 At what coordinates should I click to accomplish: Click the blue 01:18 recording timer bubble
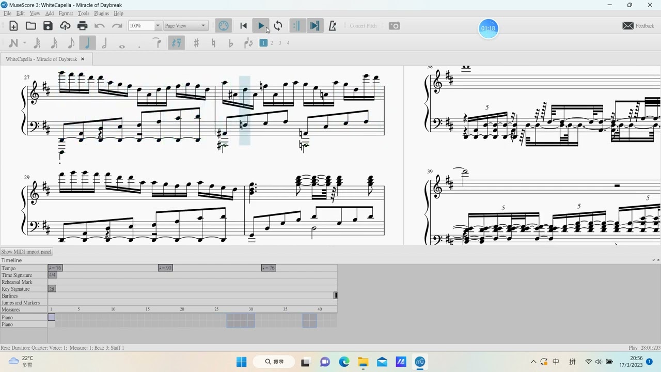pyautogui.click(x=488, y=28)
